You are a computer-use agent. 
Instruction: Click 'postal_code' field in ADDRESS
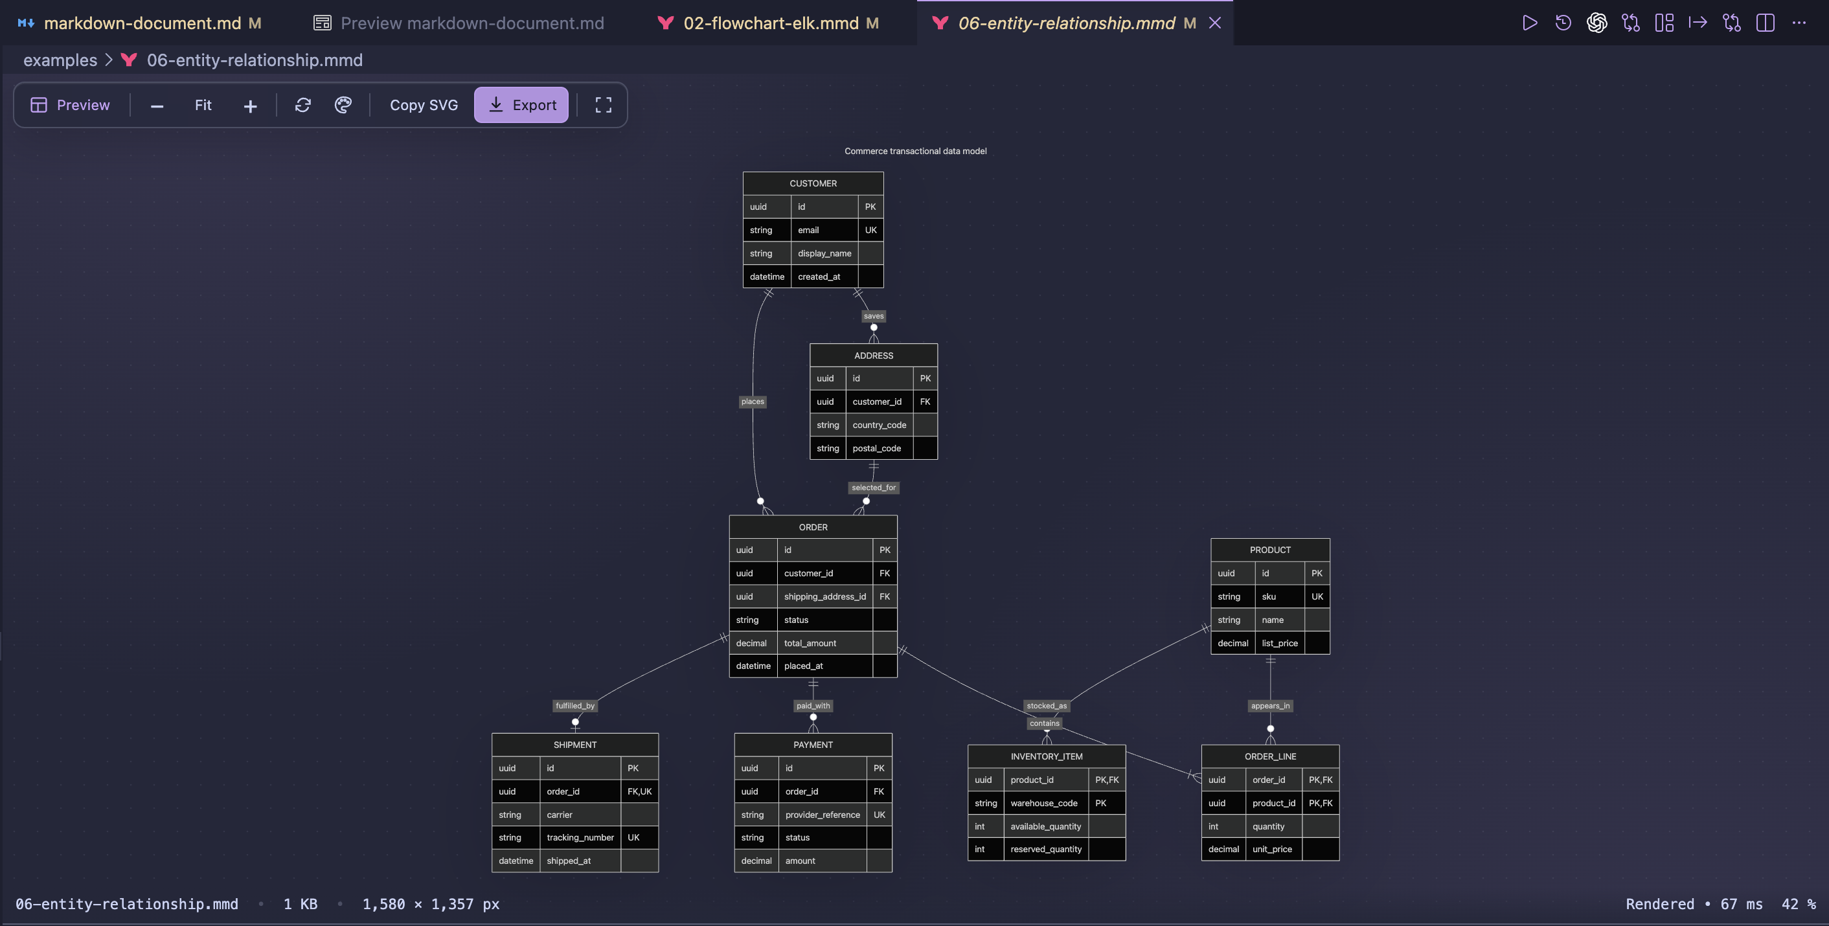click(x=876, y=448)
